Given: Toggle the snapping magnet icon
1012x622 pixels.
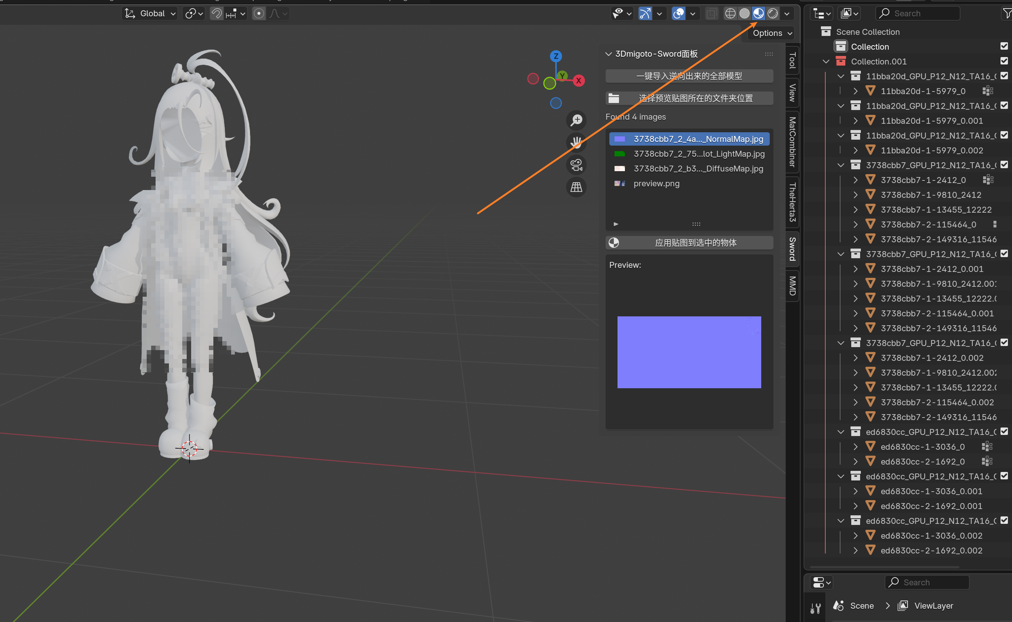Looking at the screenshot, I should pos(216,14).
